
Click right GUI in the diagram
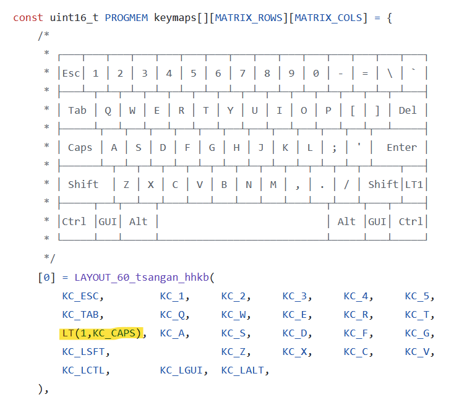coord(377,222)
